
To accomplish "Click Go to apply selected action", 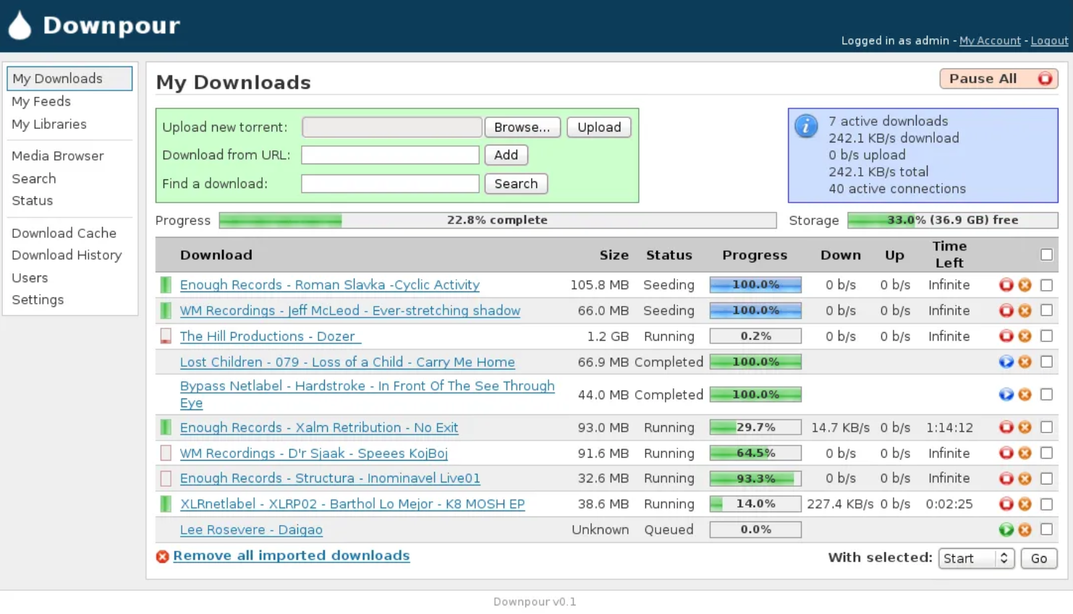I will click(x=1039, y=558).
